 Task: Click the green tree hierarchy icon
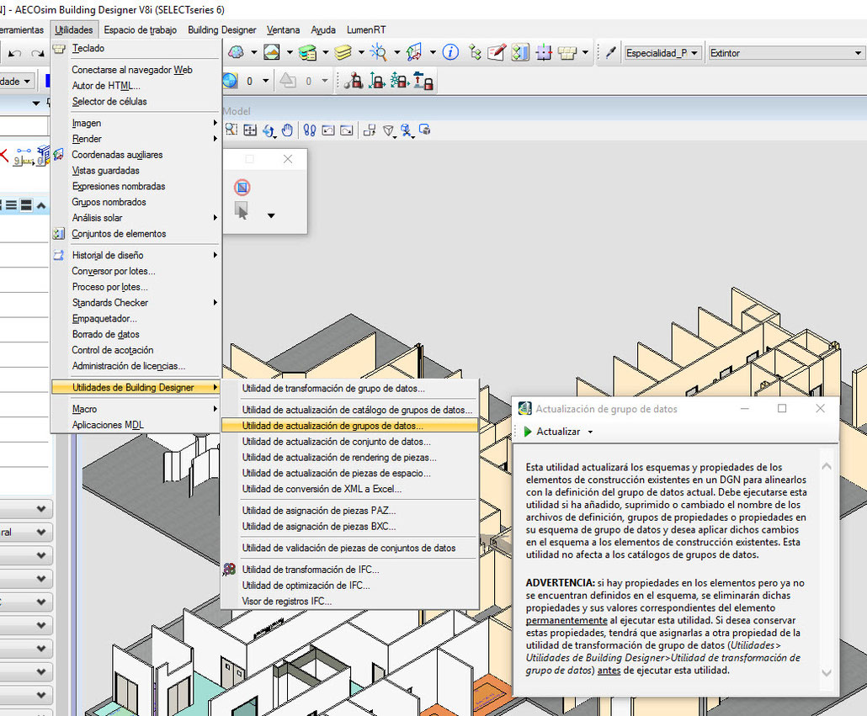tap(475, 52)
